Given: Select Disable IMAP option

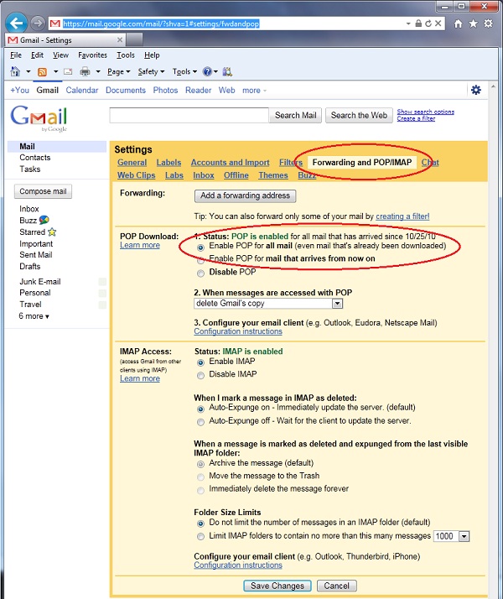Looking at the screenshot, I should pos(200,376).
